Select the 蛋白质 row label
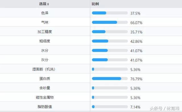 [45, 79]
